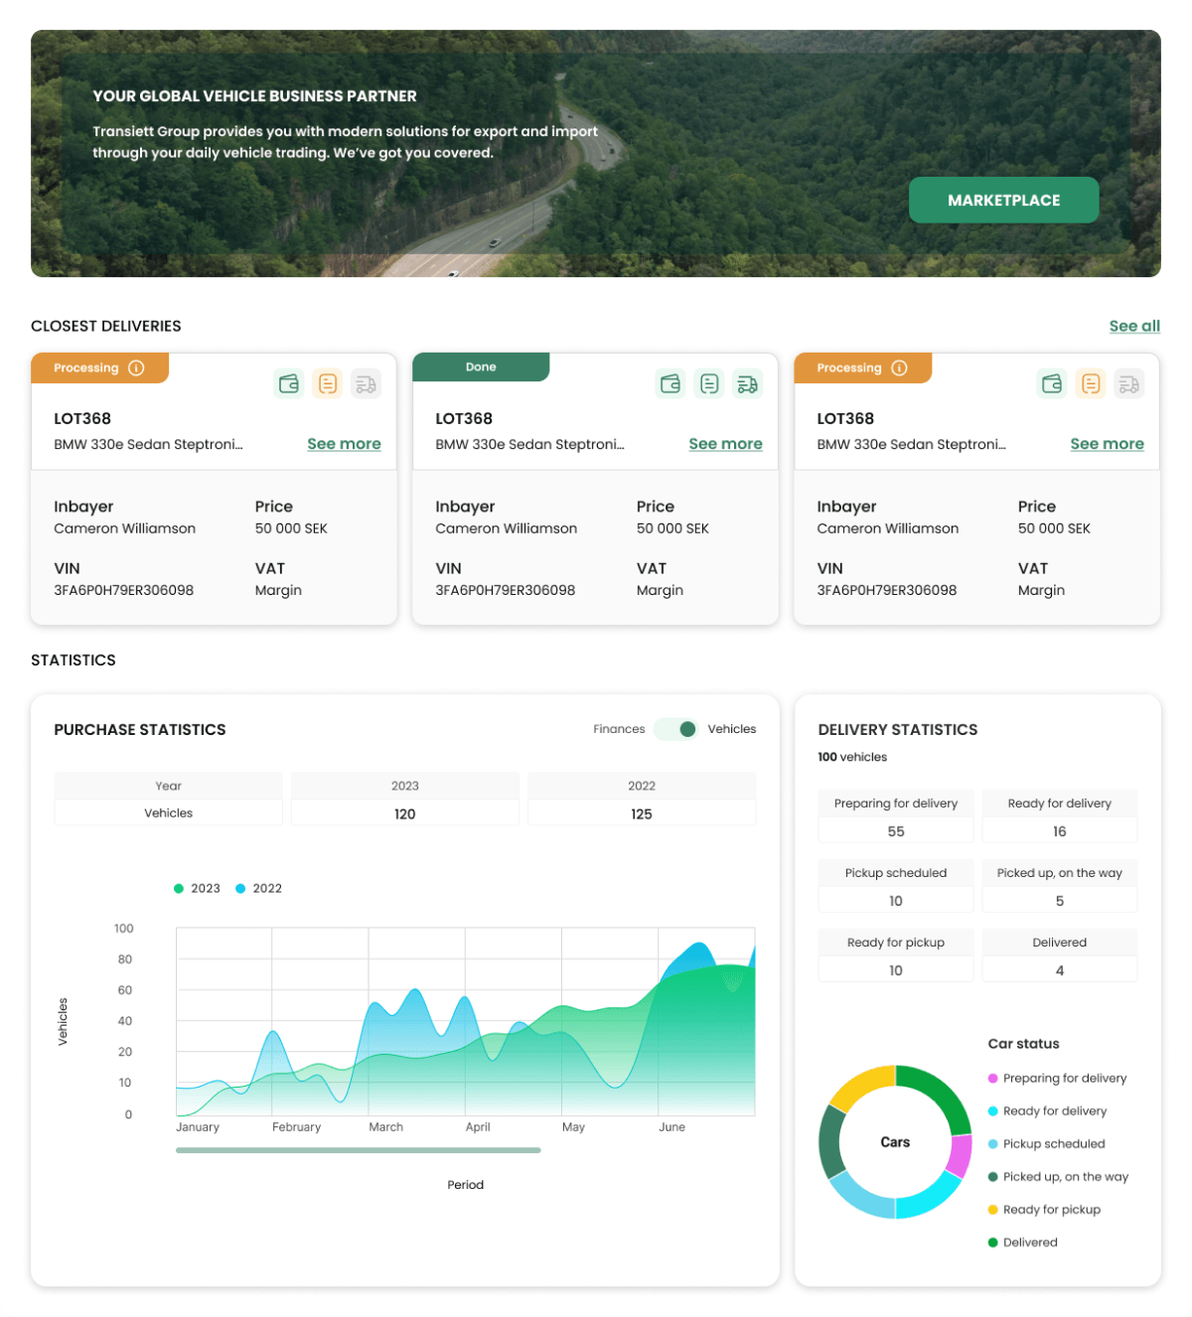
Task: Click the Cars label in the donut center
Action: pos(895,1142)
